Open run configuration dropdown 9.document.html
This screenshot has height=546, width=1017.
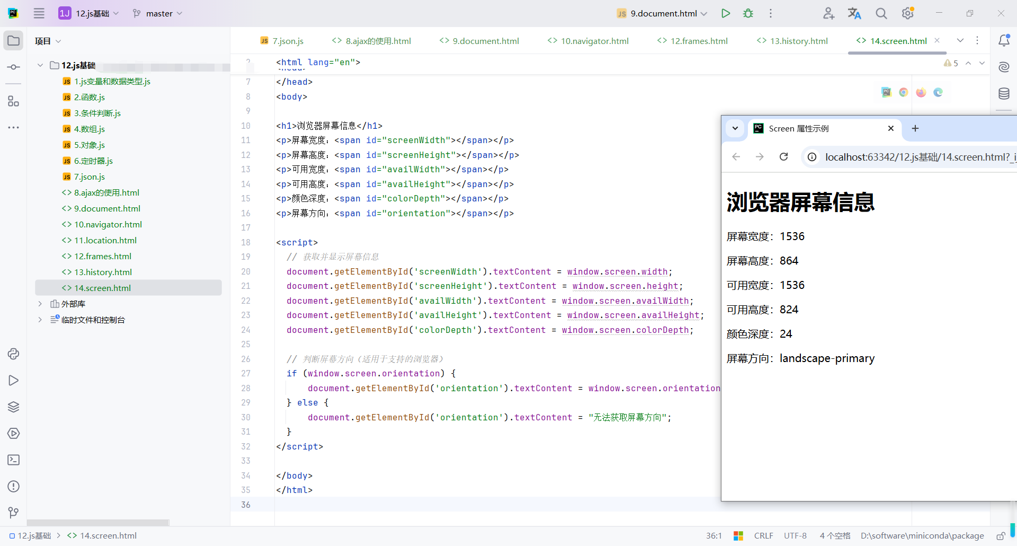(662, 13)
